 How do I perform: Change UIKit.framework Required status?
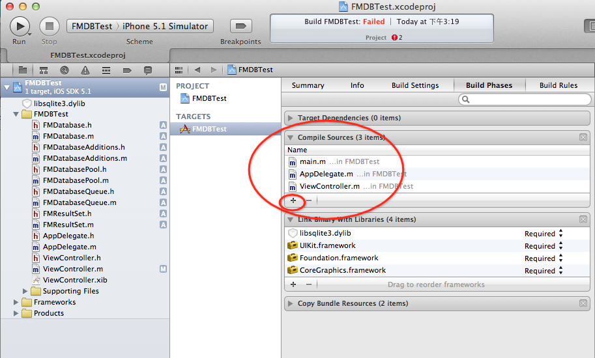[544, 246]
